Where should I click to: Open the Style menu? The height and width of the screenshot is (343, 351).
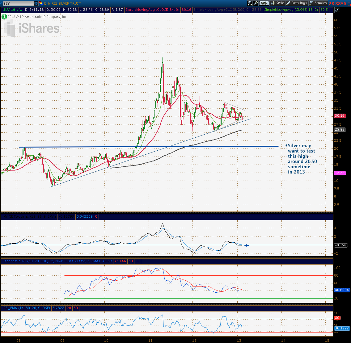[277, 3]
